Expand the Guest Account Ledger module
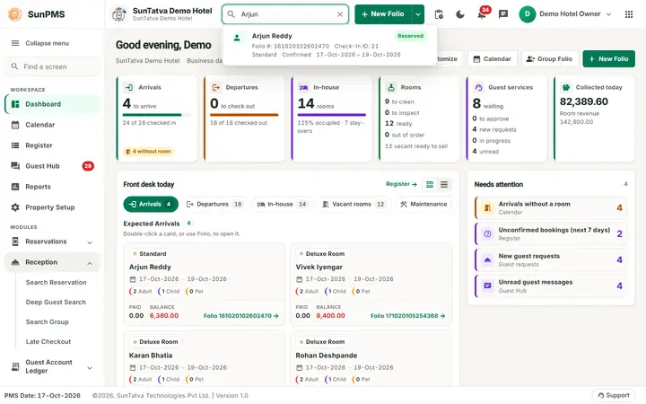The width and height of the screenshot is (646, 404). (x=52, y=366)
